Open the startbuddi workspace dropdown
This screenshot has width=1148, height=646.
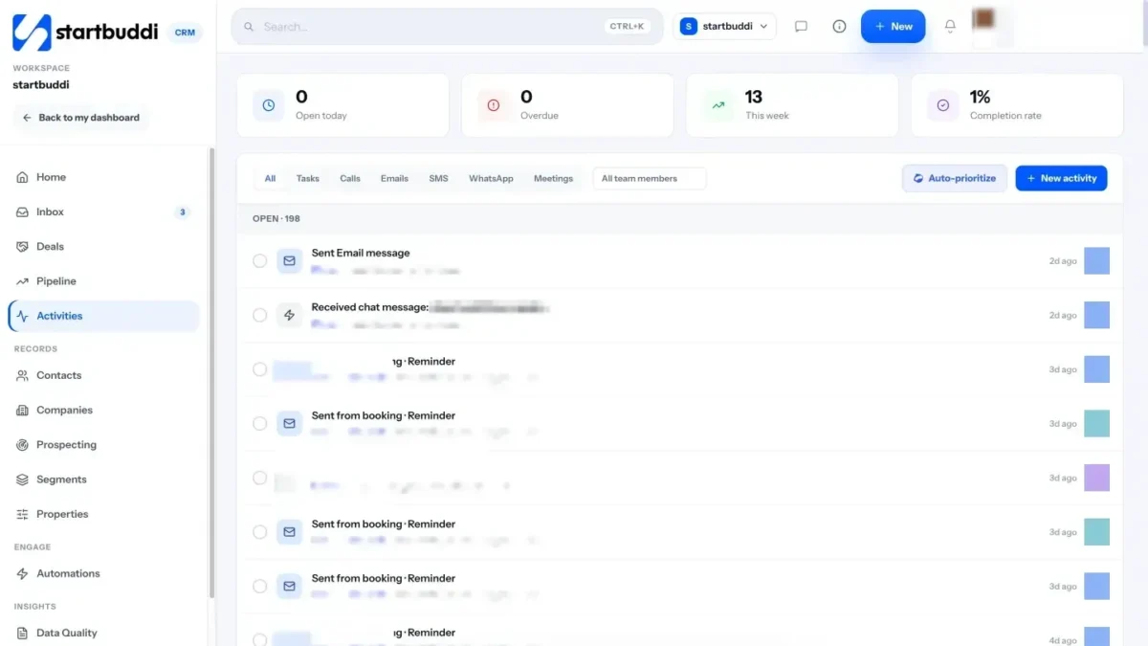click(724, 27)
